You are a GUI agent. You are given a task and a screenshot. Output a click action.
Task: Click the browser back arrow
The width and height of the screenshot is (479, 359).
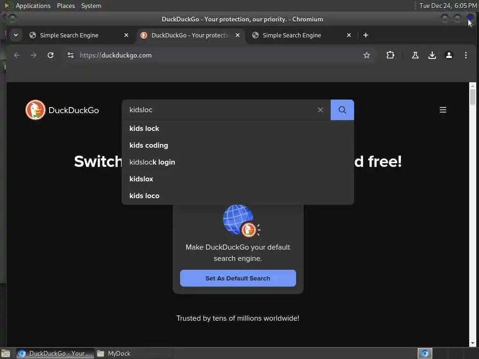tap(17, 55)
